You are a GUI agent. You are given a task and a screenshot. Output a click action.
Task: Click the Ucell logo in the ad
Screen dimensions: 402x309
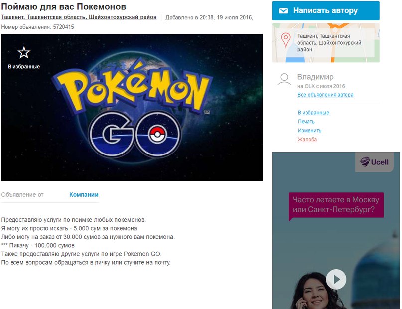[374, 162]
